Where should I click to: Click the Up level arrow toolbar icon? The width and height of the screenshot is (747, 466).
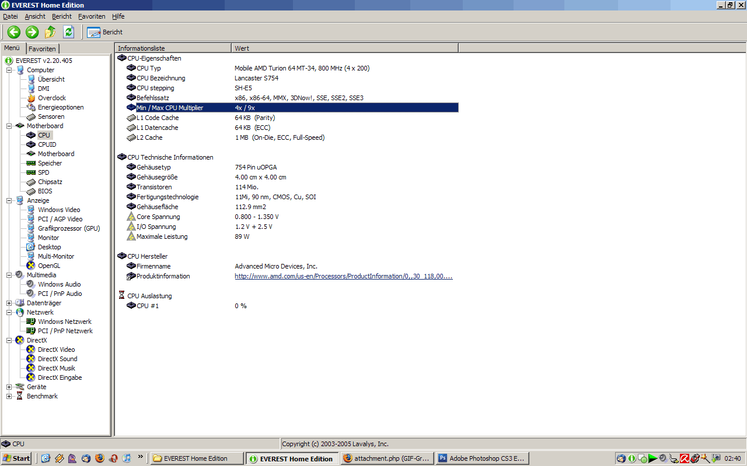coord(51,32)
